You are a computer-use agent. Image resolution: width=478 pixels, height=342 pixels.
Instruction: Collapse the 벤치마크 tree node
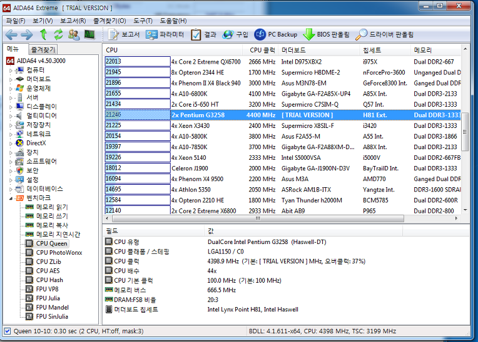coord(11,198)
